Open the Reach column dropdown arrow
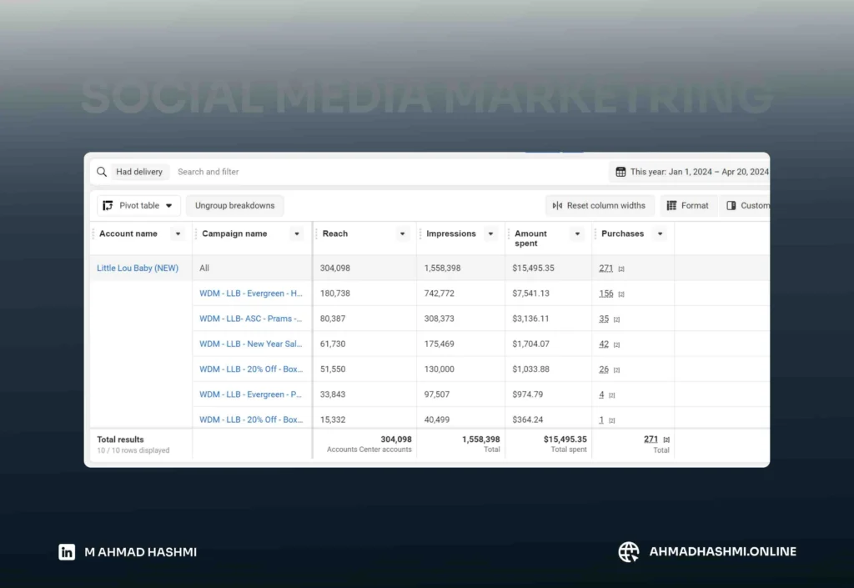The image size is (854, 588). (402, 234)
